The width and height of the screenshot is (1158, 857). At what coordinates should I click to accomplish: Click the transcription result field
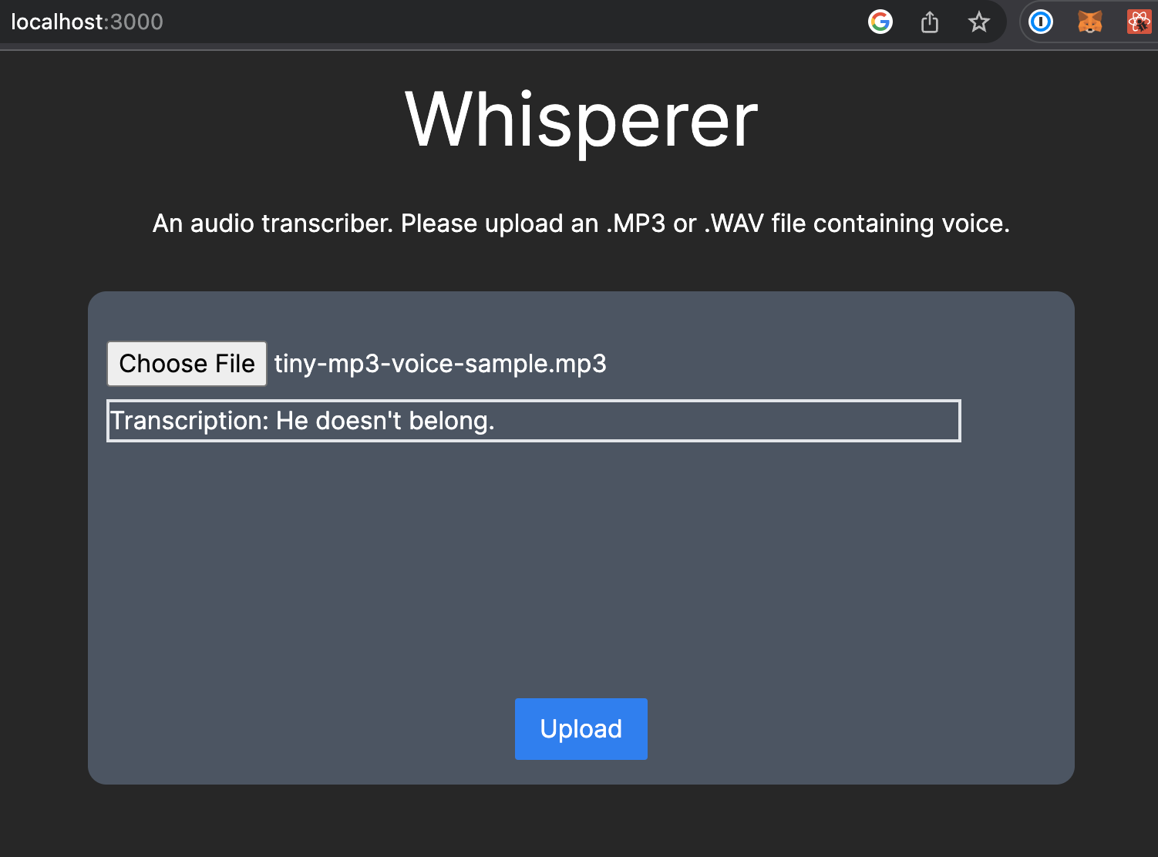pyautogui.click(x=533, y=421)
